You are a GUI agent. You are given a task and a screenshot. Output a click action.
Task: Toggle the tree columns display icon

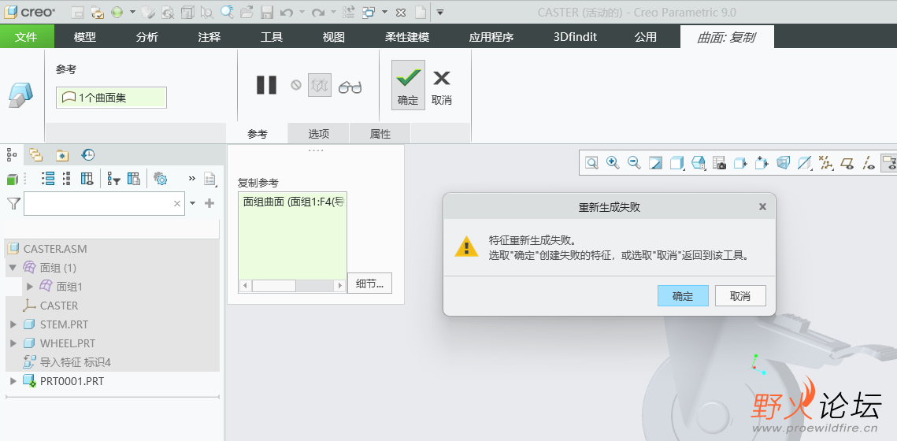(x=87, y=179)
